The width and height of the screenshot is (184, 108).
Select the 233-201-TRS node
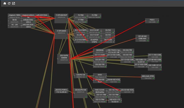(100, 61)
